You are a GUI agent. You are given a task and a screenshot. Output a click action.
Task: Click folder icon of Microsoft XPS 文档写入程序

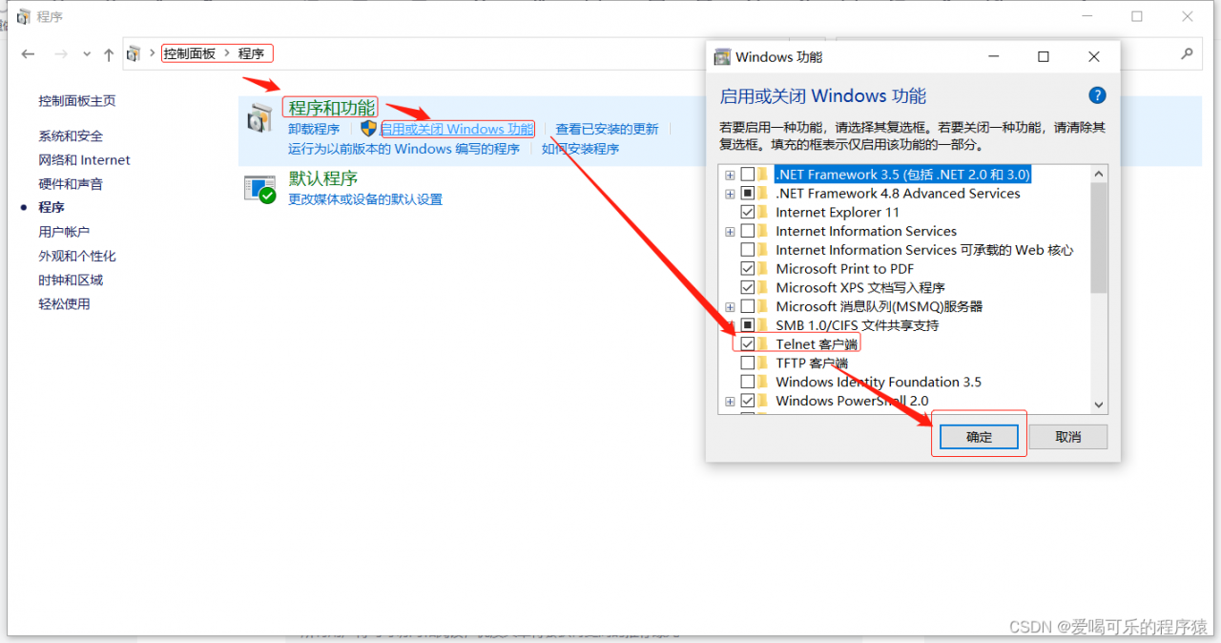[763, 287]
